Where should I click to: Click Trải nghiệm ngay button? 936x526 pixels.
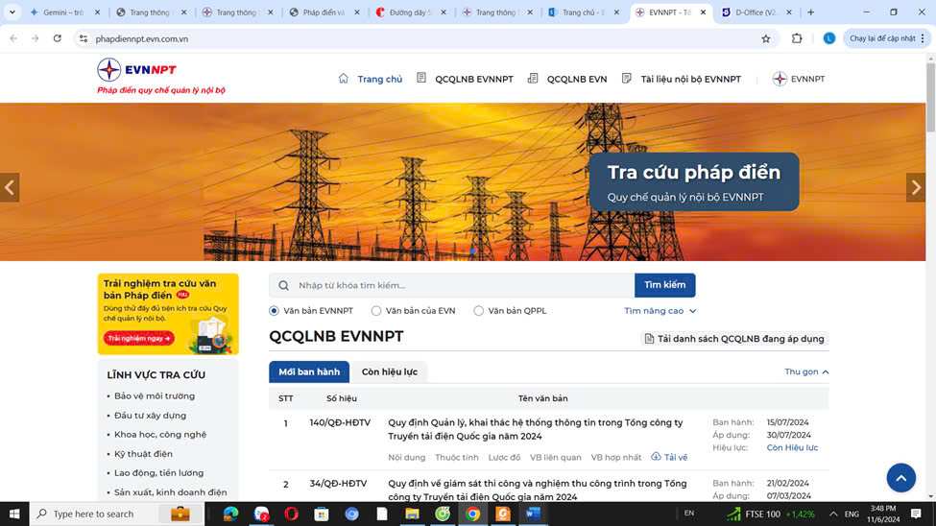coord(139,338)
